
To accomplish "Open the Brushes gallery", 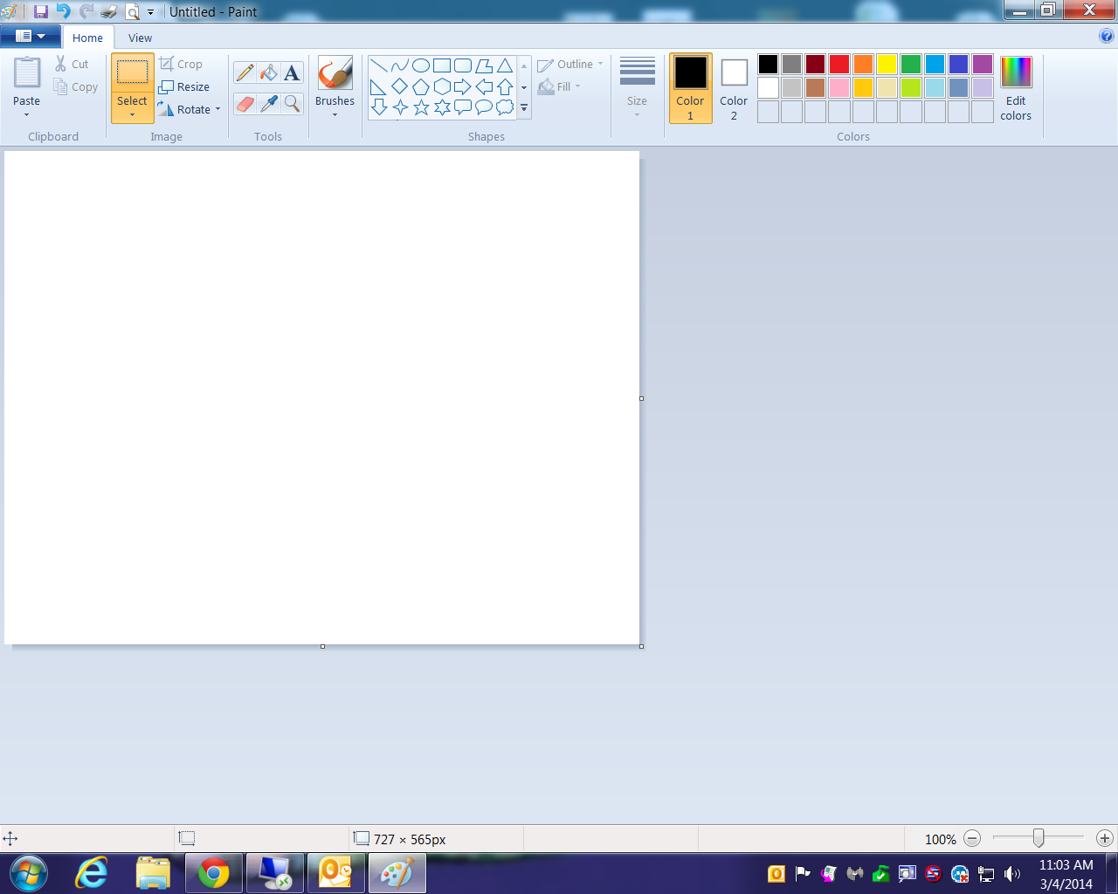I will (335, 87).
